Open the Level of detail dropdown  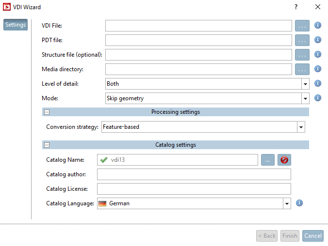[x=305, y=84]
